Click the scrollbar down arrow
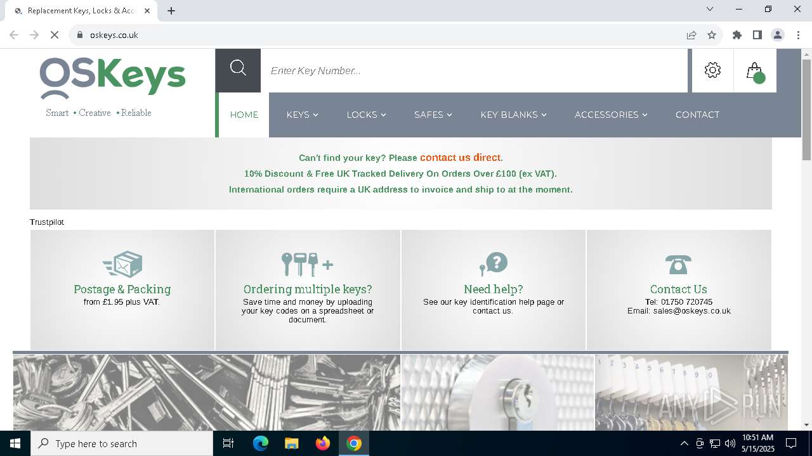 [806, 425]
